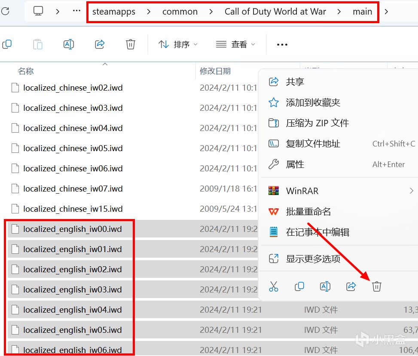Open Call of Duty World at War breadcrumb
Viewport: 418px width, 356px height.
click(275, 12)
